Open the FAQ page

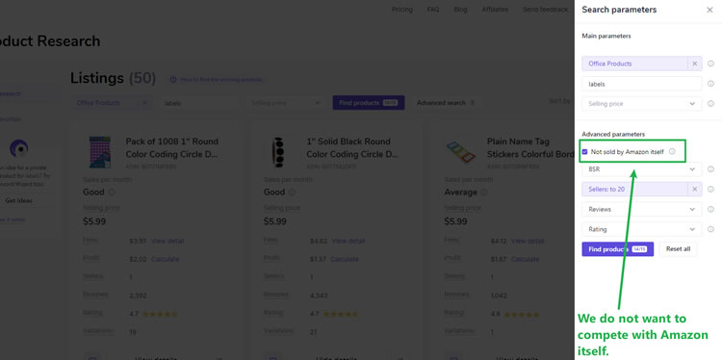pos(433,10)
